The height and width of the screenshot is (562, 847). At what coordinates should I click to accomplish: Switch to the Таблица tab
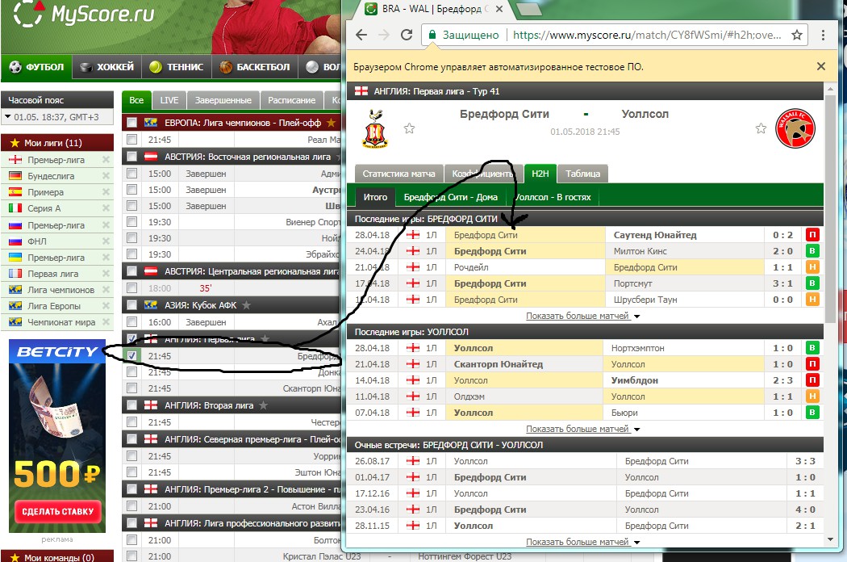click(583, 174)
